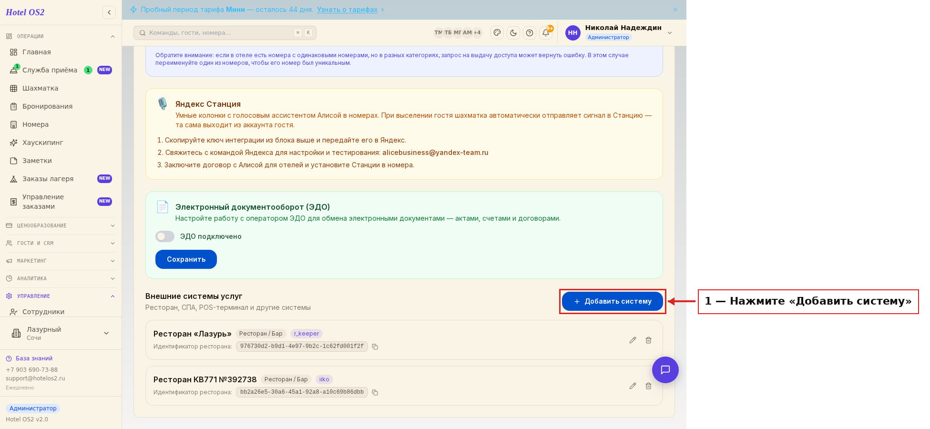Copy the Ресторан «Лазурь» identifier

(x=375, y=347)
